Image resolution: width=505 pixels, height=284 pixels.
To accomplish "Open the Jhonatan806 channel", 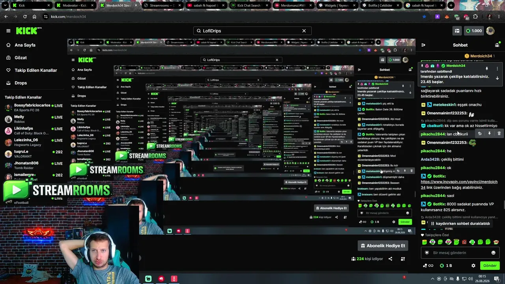I will [x=34, y=165].
